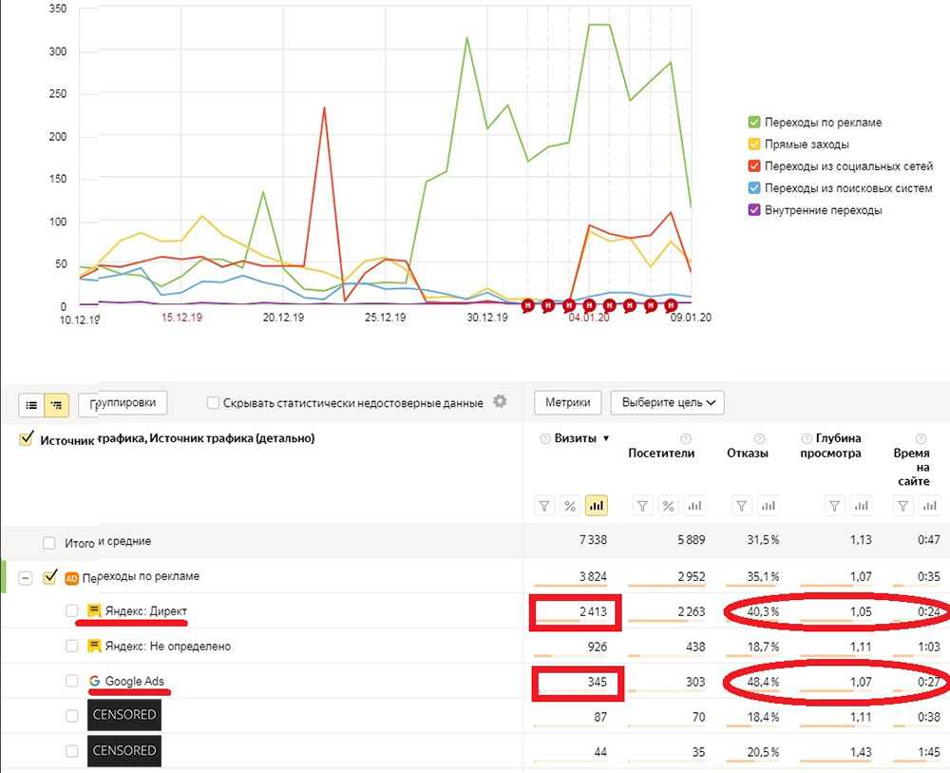The image size is (950, 773).
Task: Open the Выберите цель dropdown
Action: [667, 402]
